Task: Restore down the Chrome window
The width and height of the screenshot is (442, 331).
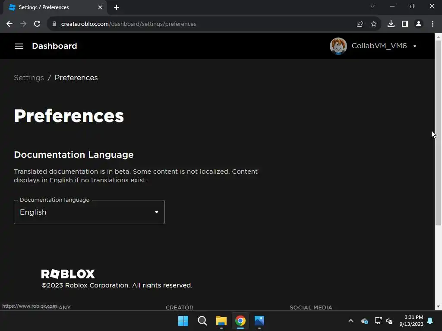Action: coord(412,6)
